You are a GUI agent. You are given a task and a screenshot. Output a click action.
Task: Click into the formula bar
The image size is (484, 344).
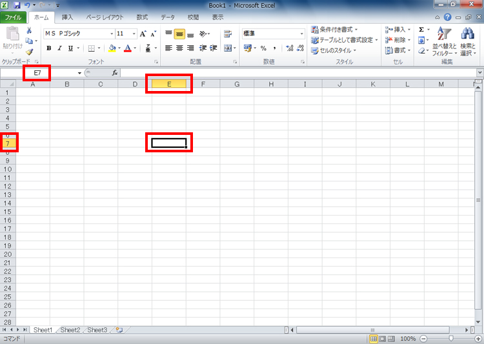coord(298,73)
